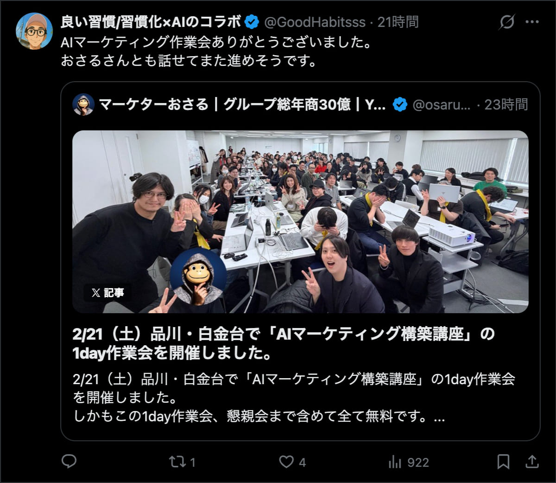The image size is (556, 483).
Task: Open the マーケターおさる quoted avatar
Action: pyautogui.click(x=83, y=104)
